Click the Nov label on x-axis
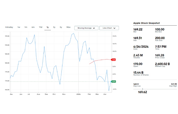Viewport: 178px width, 114px height. click(64, 94)
